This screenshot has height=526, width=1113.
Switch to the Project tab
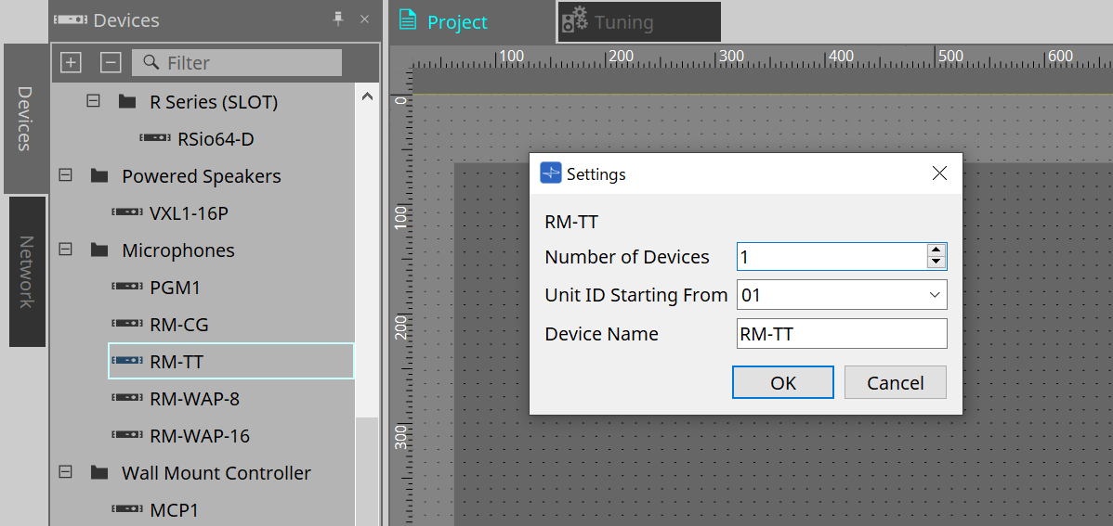471,22
